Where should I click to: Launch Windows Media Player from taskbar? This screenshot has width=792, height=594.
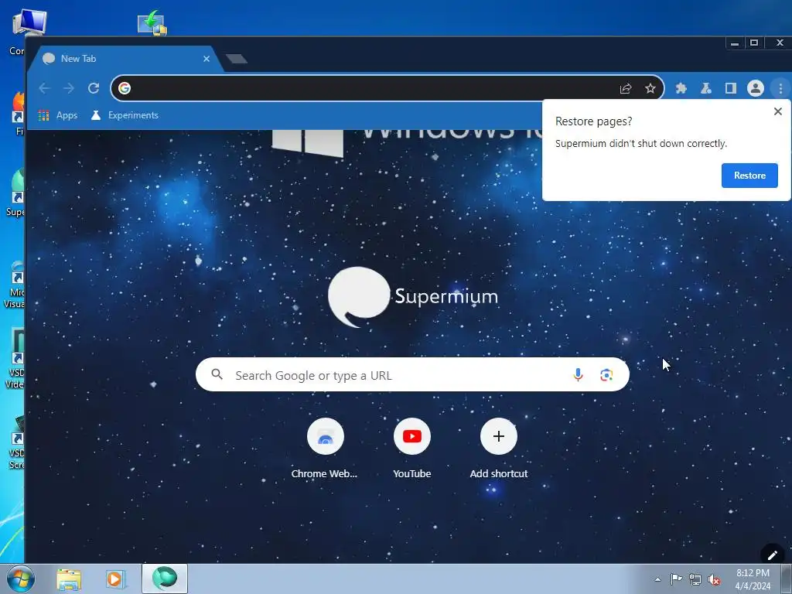click(x=116, y=579)
